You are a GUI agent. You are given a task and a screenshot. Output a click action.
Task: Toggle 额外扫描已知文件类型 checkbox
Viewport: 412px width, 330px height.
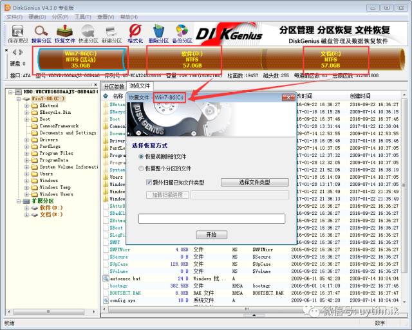coord(149,182)
